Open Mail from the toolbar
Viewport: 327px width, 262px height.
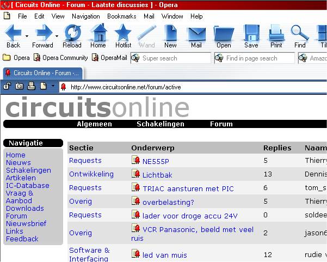[196, 34]
